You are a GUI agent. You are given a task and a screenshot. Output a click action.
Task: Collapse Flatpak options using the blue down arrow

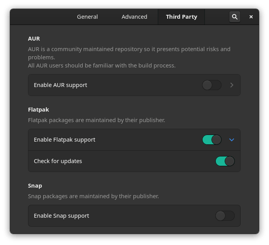(x=232, y=140)
